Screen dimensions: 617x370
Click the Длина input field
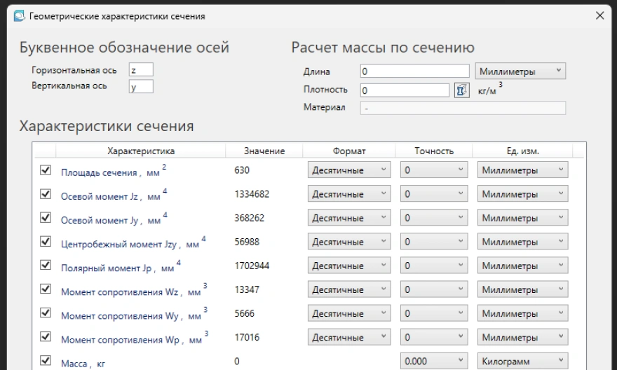[414, 71]
